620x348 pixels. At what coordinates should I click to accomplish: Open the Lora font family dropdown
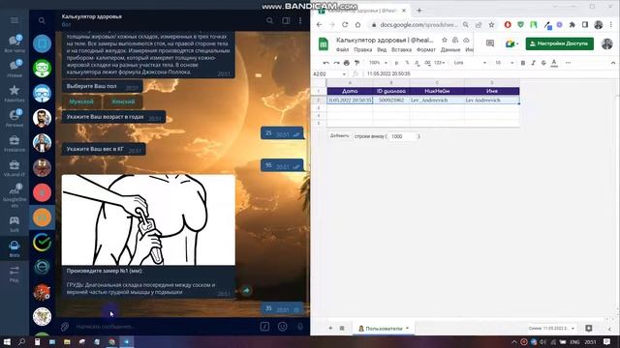470,63
